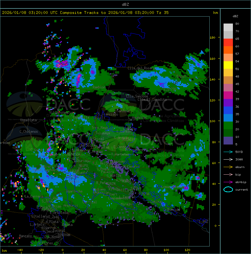Click the 'L_PAZ' map label
The width and height of the screenshot is (251, 254).
pos(204,222)
